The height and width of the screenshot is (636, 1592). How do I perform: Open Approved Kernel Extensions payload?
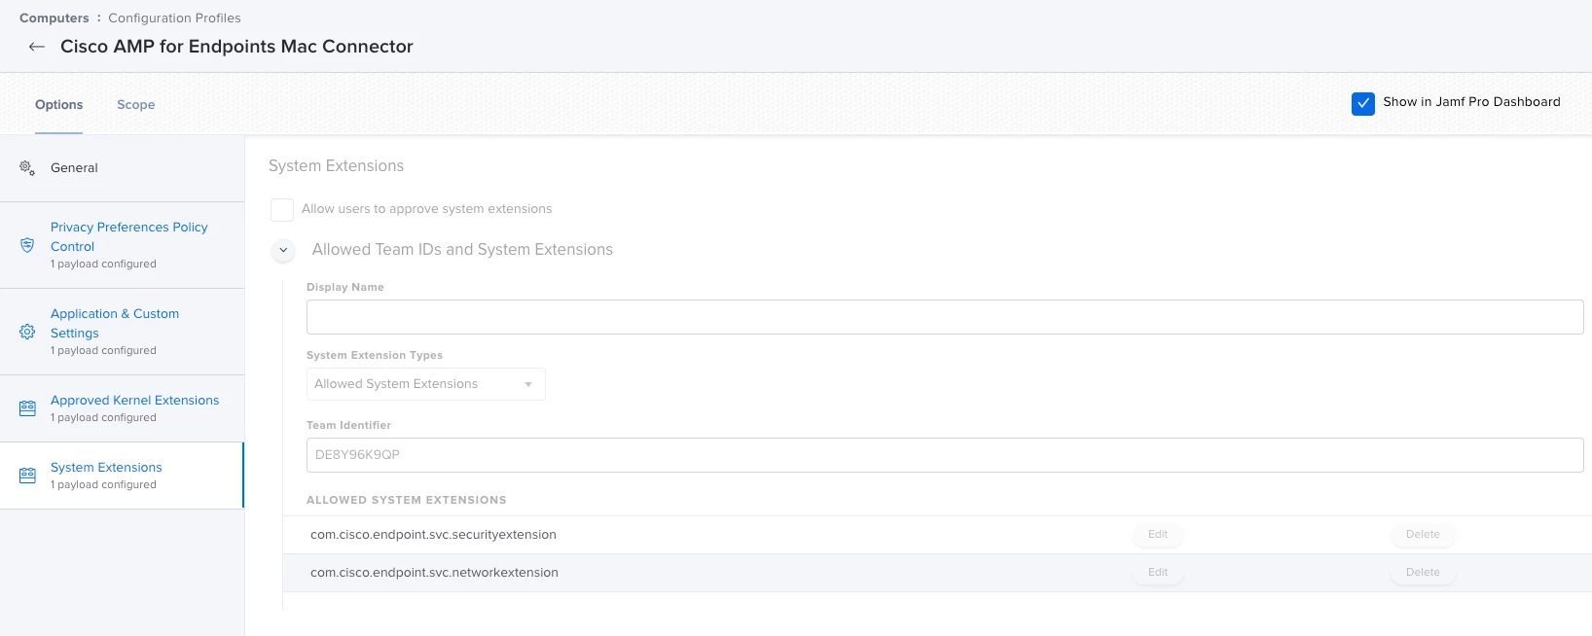[x=122, y=408]
